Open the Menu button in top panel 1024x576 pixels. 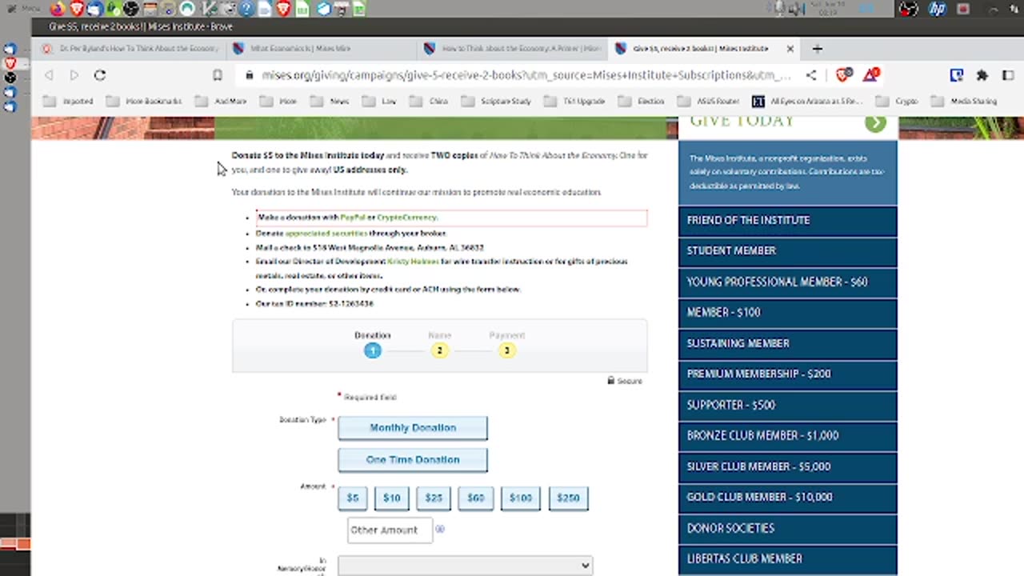pyautogui.click(x=24, y=10)
